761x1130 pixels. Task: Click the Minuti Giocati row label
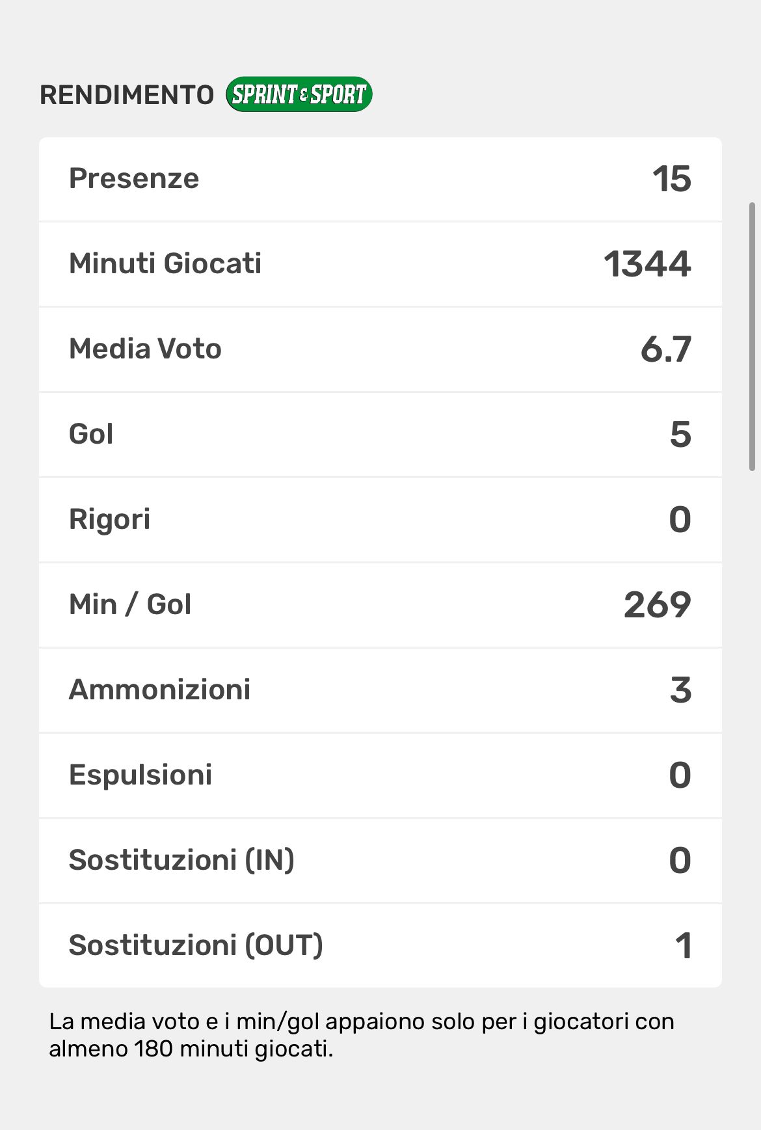(x=165, y=263)
